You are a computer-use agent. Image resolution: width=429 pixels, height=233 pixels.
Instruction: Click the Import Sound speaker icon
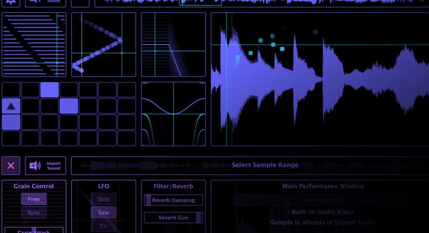coord(34,165)
